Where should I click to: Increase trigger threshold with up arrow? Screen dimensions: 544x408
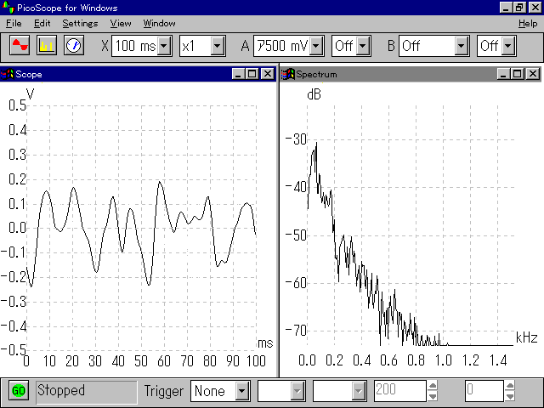[433, 386]
